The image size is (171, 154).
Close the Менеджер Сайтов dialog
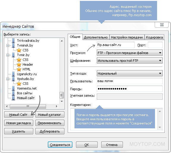162,25
